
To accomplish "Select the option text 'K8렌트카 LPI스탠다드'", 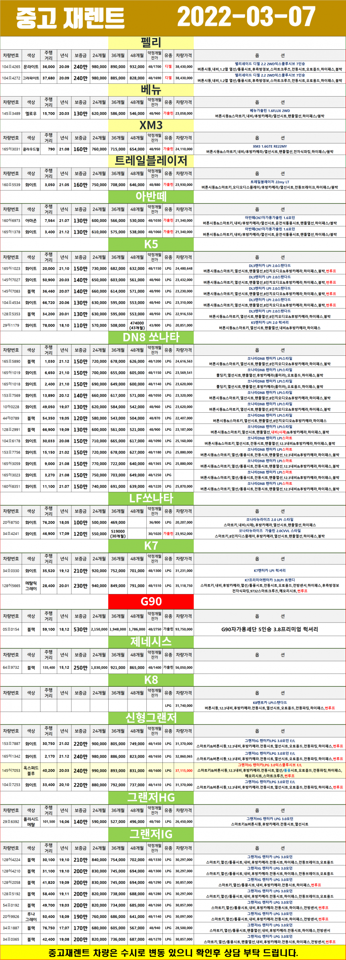I will [x=270, y=703].
